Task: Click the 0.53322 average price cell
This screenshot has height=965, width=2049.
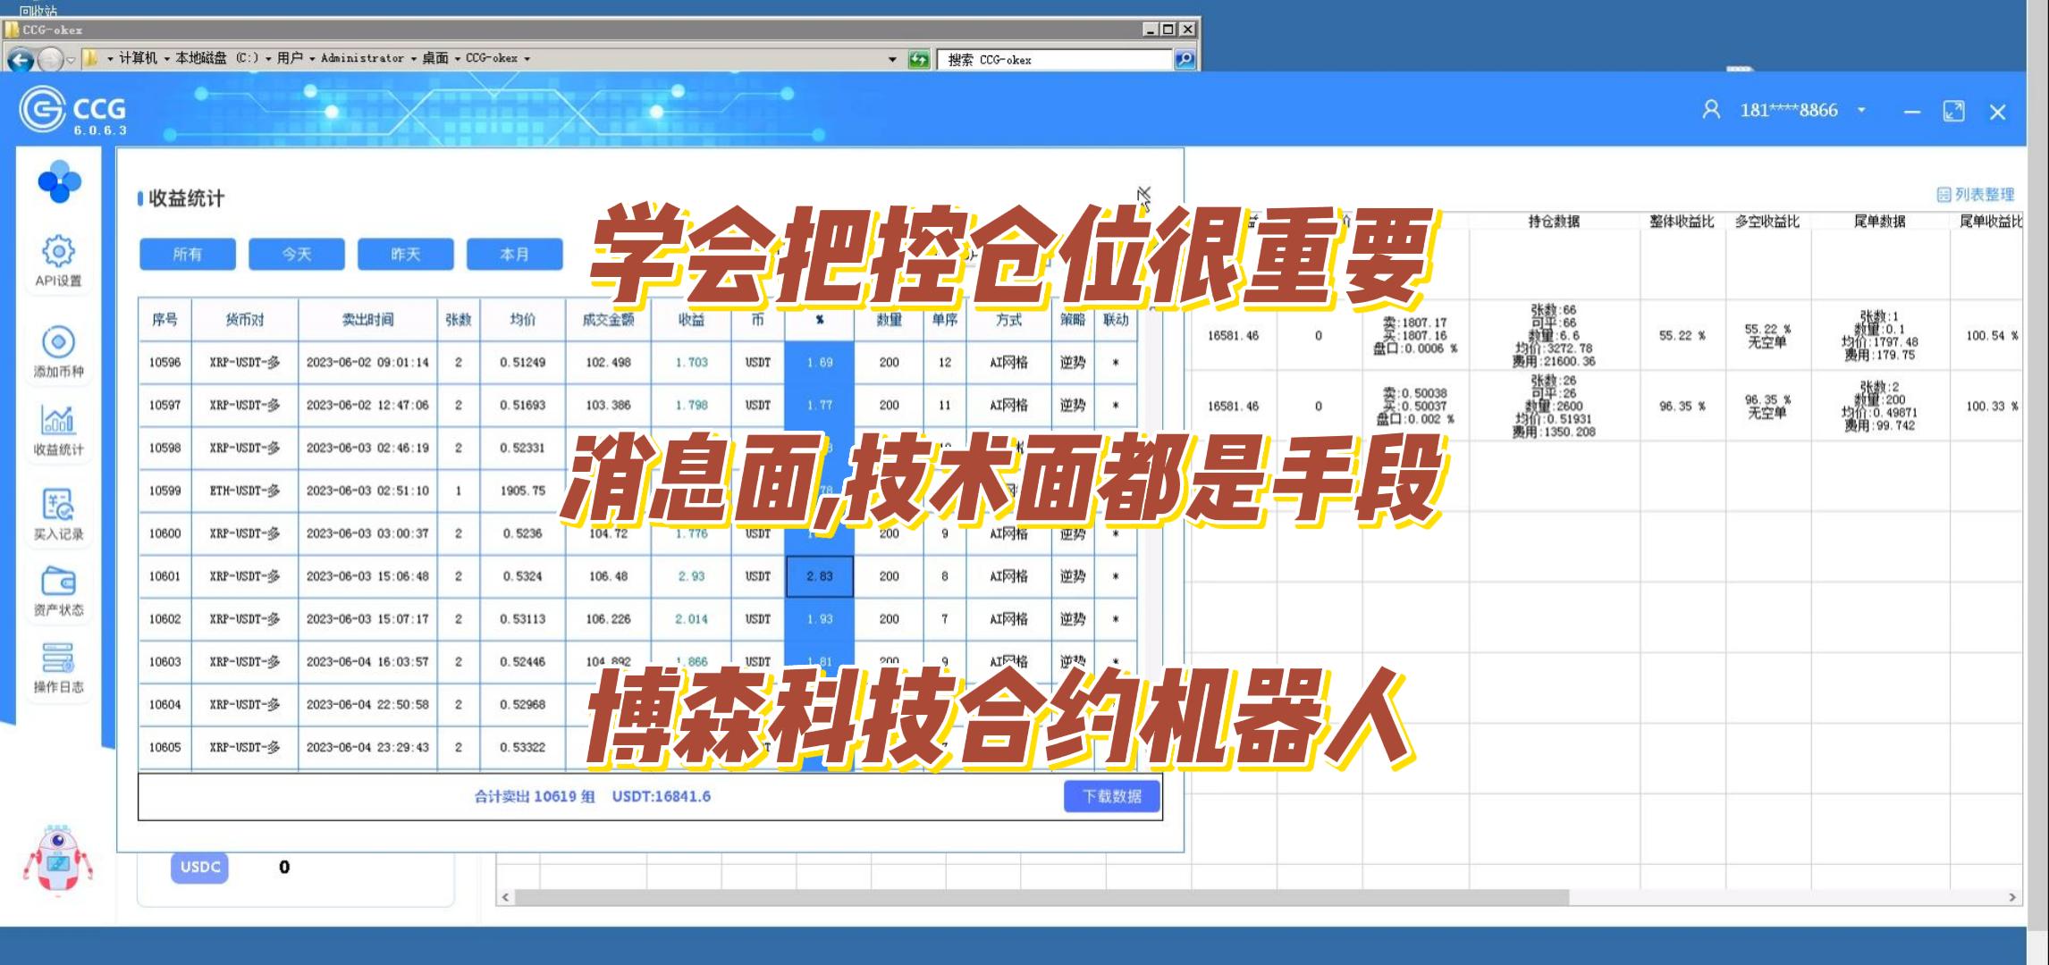Action: click(x=523, y=747)
